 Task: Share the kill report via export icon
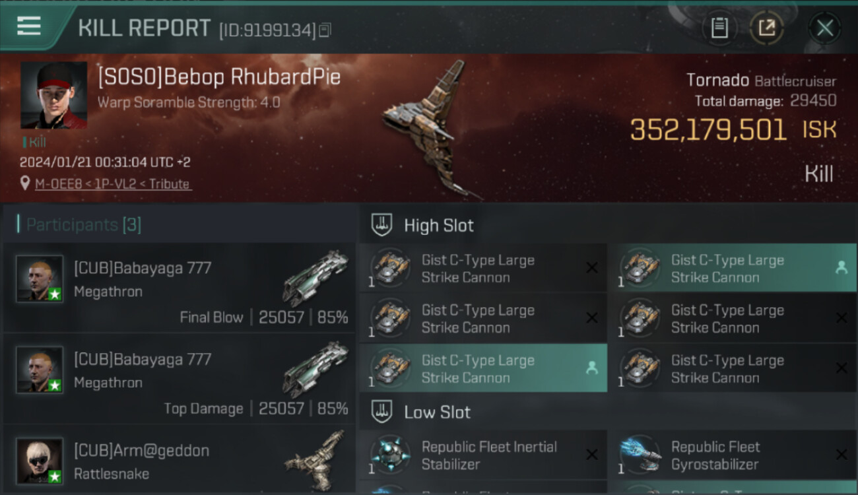coord(767,28)
